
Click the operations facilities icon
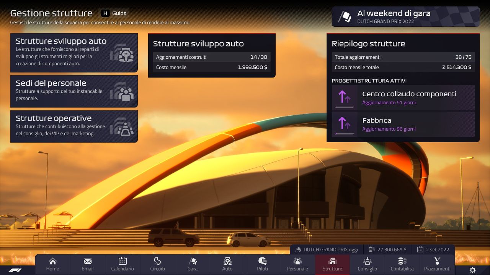tap(122, 126)
